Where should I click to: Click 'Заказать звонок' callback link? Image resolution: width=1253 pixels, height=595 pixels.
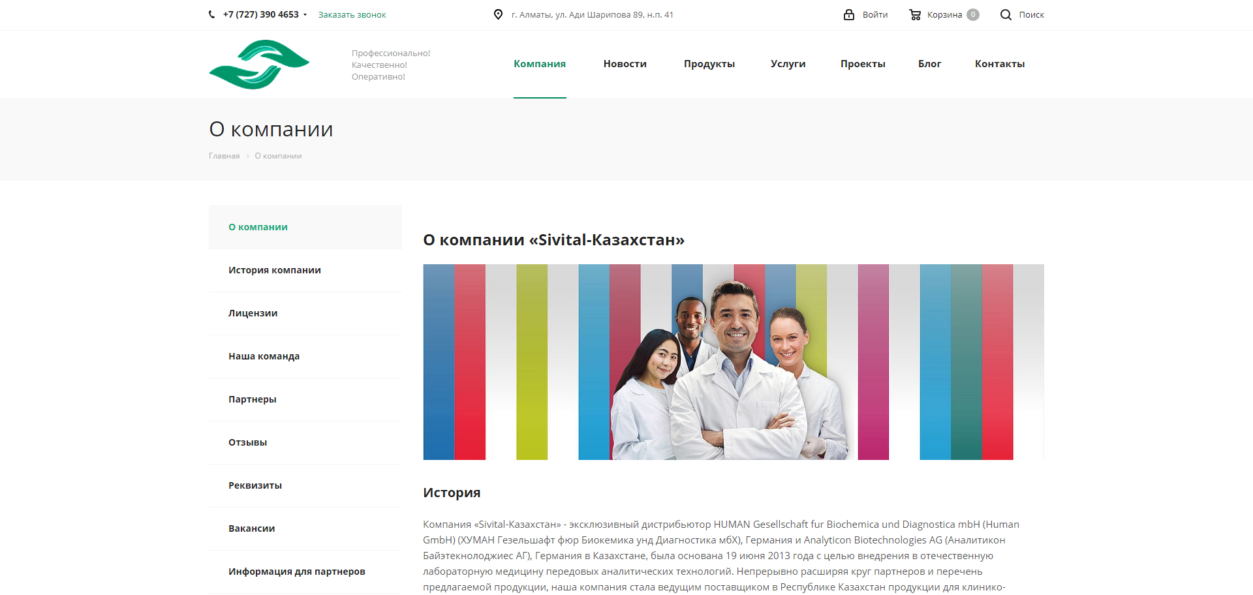pos(352,14)
